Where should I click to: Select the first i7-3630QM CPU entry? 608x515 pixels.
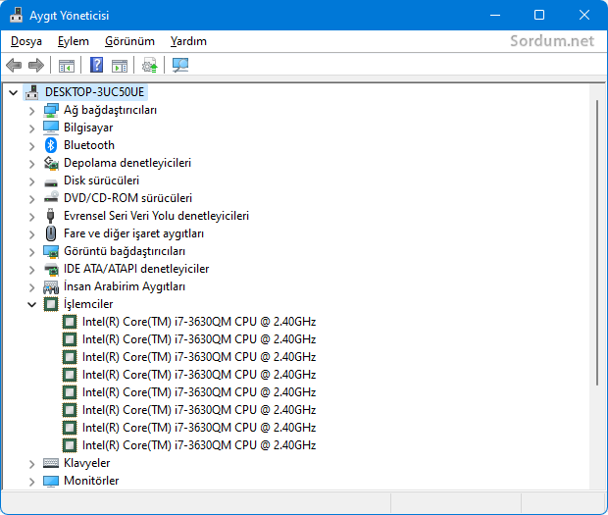(x=199, y=322)
